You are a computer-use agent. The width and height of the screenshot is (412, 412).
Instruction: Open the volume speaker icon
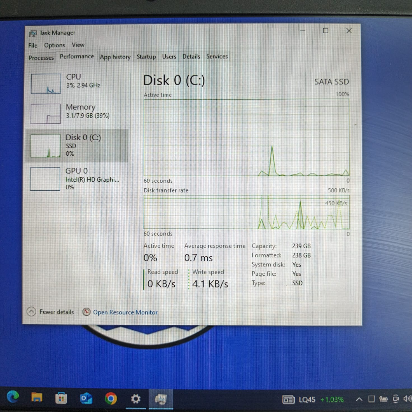pos(407,398)
